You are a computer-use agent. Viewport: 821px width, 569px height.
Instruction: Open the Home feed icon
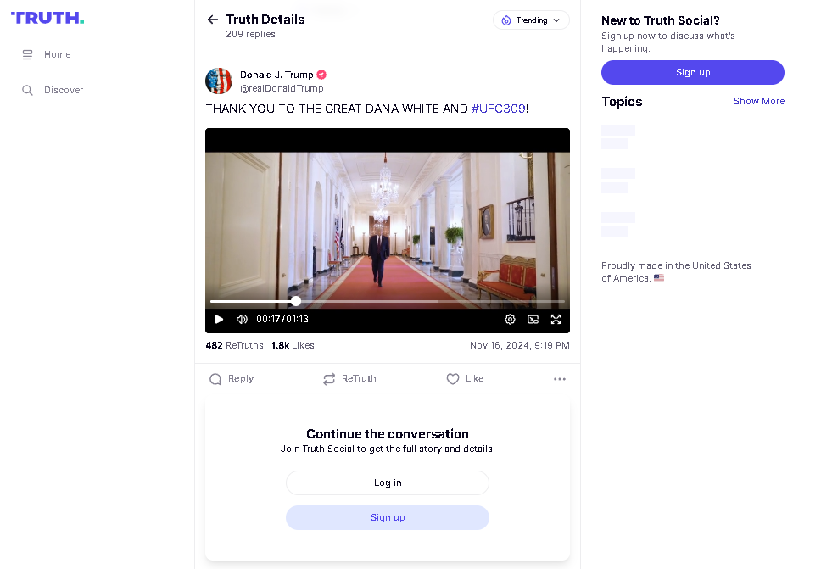point(28,54)
